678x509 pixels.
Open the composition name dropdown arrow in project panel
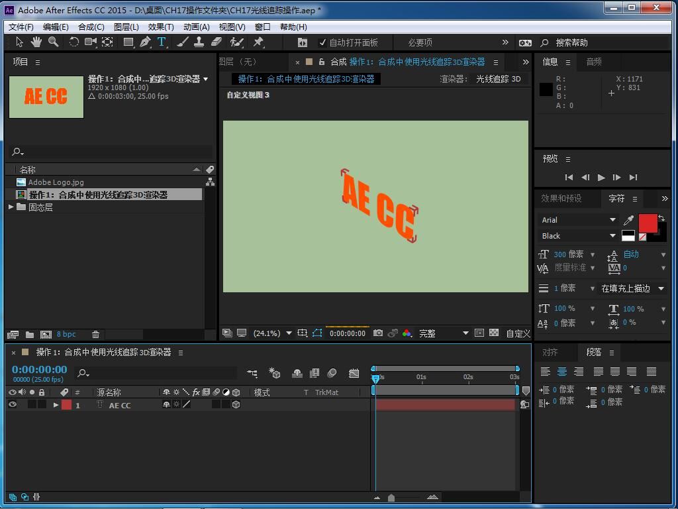pyautogui.click(x=206, y=79)
